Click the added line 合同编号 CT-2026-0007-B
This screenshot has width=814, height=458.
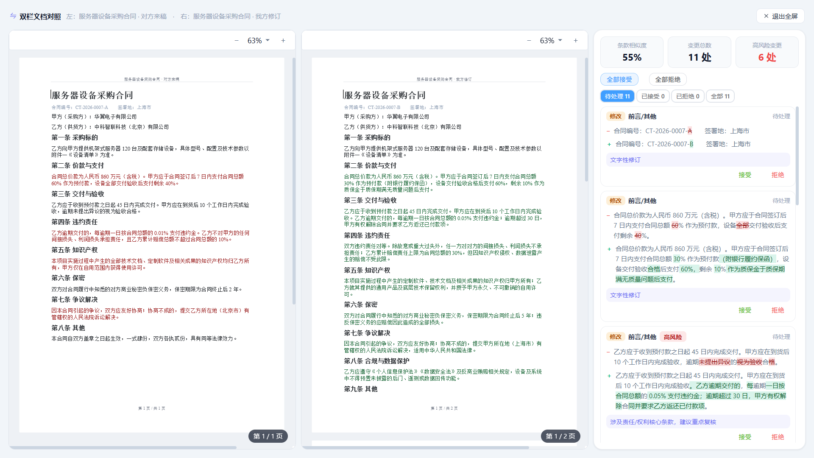point(683,144)
